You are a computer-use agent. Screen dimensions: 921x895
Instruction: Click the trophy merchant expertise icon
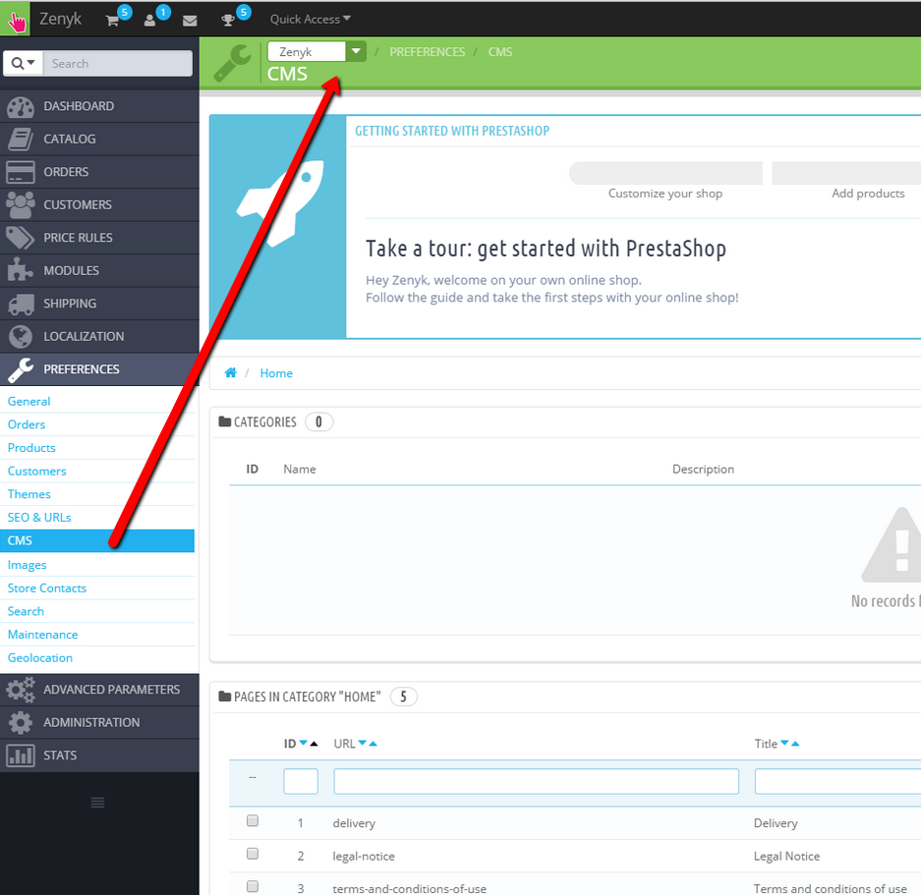tap(228, 21)
